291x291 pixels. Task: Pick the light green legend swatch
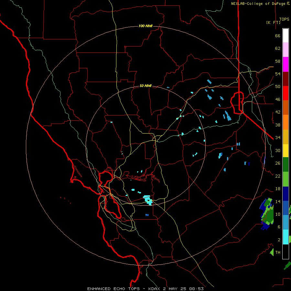tap(286, 179)
